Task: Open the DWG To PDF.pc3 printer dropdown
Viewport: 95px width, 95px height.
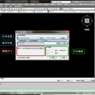Action: click(x=30, y=38)
